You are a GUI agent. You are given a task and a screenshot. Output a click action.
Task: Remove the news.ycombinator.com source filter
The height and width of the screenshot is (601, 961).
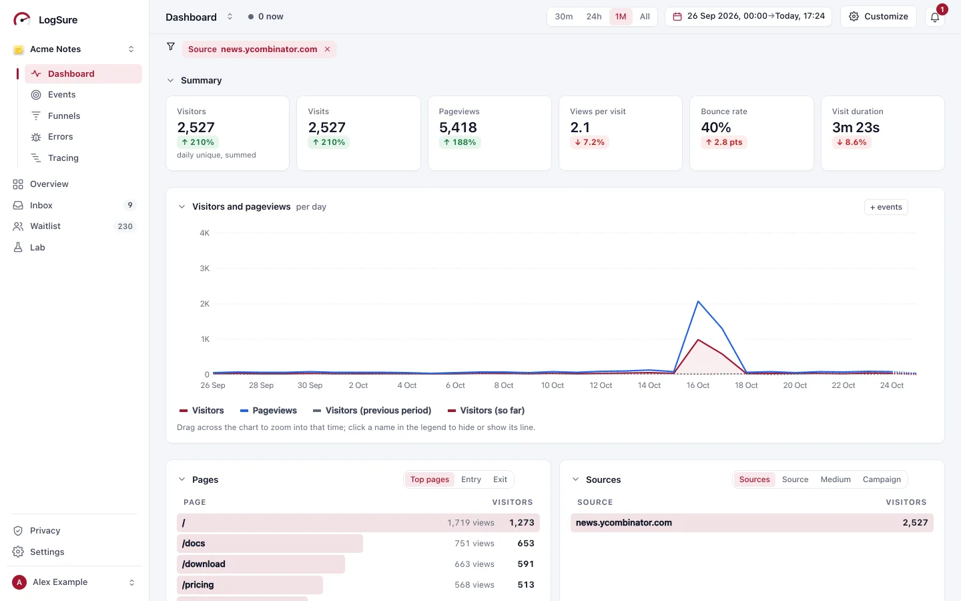[327, 49]
